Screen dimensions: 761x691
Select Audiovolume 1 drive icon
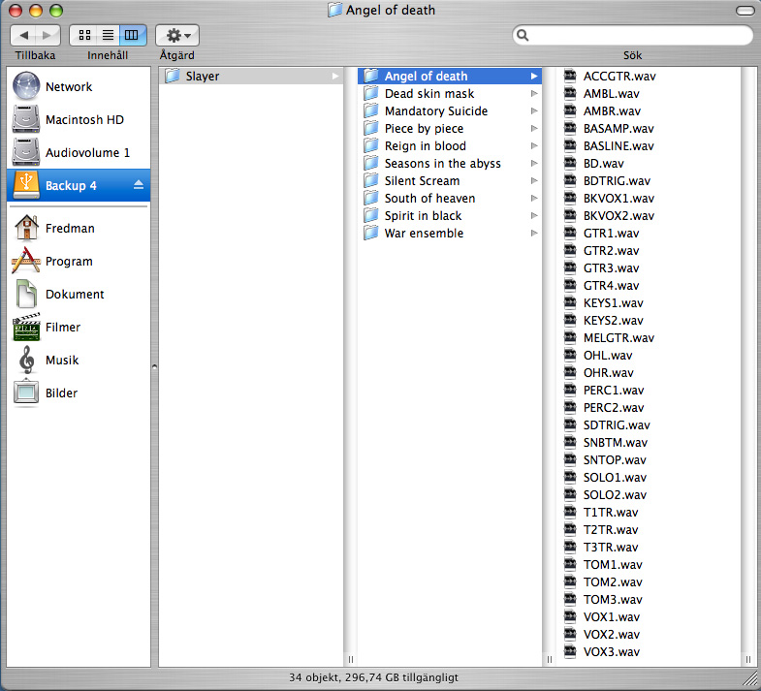(26, 152)
